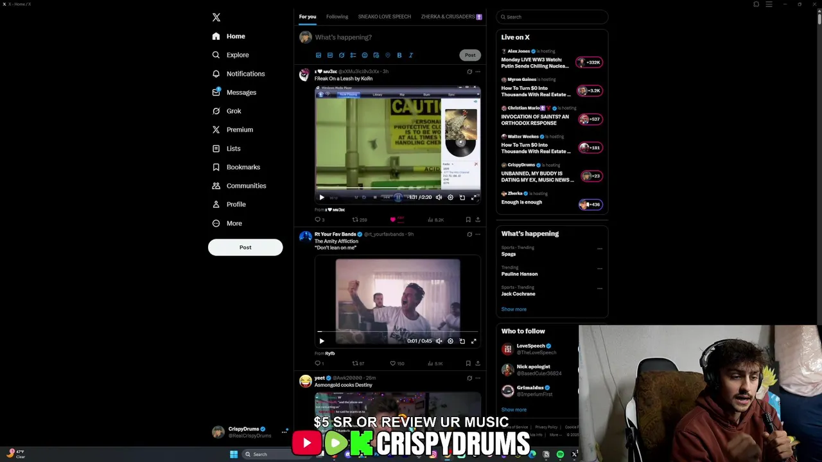822x462 pixels.
Task: Click the What's happening compose field
Action: [343, 37]
